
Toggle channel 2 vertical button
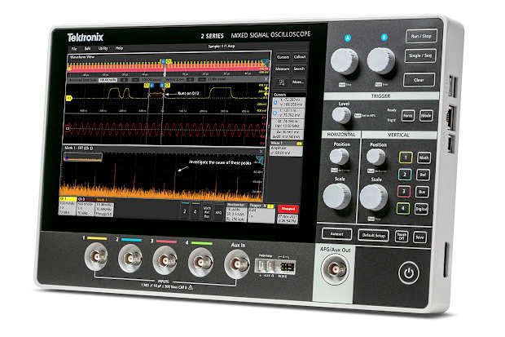(405, 175)
